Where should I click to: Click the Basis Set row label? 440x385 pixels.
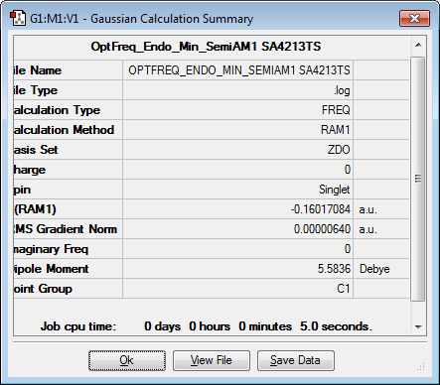tap(36, 150)
